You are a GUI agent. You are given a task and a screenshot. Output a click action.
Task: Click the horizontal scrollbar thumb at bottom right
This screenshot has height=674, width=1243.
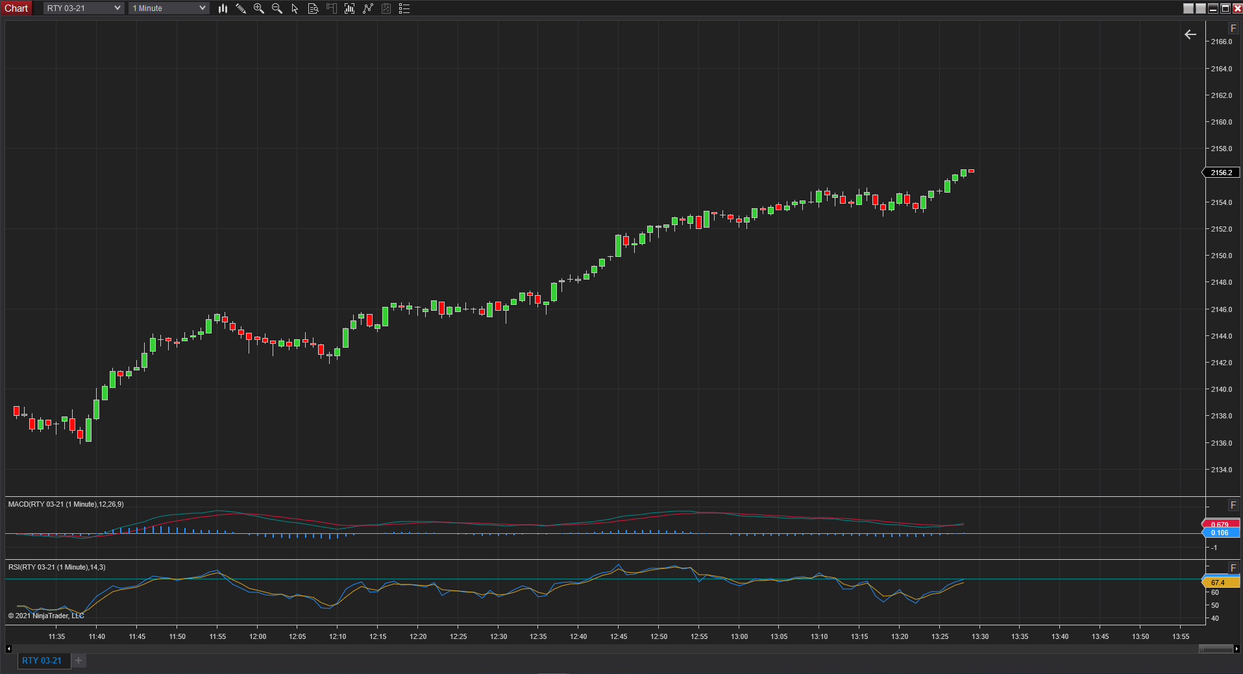click(x=1216, y=649)
